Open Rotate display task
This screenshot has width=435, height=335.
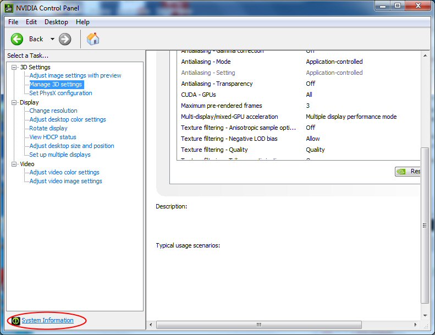pos(48,128)
